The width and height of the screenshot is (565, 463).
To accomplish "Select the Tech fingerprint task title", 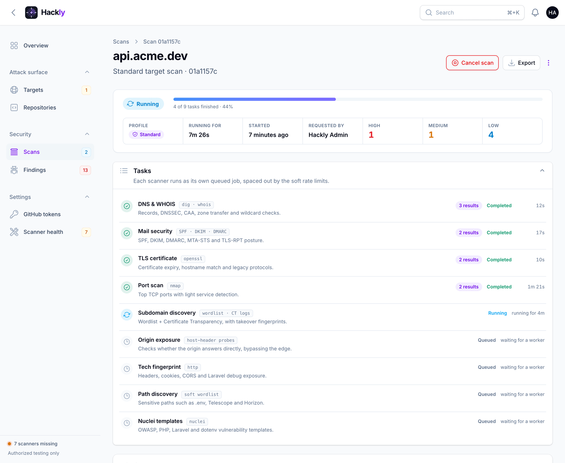I will click(159, 367).
